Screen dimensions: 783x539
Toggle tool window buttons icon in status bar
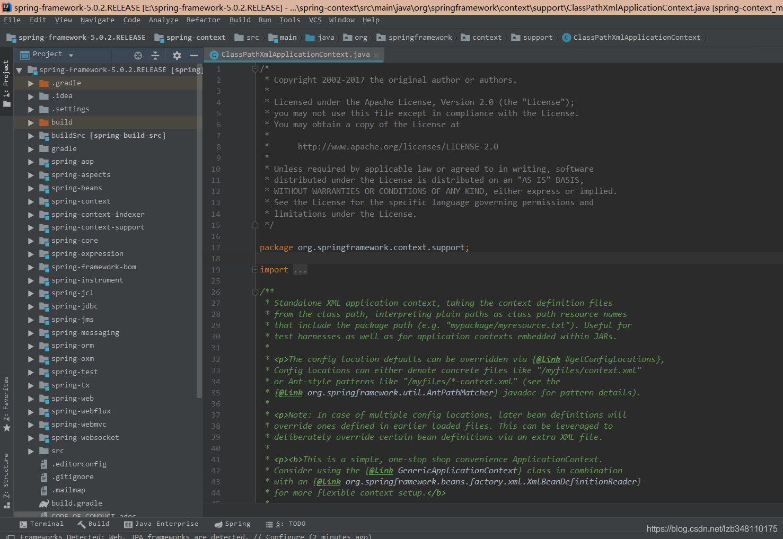pyautogui.click(x=11, y=536)
